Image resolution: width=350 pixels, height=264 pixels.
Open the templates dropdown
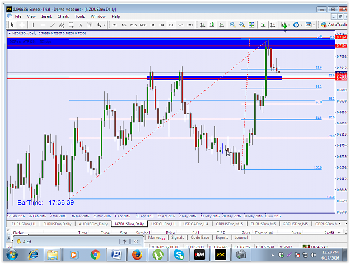pos(310,25)
